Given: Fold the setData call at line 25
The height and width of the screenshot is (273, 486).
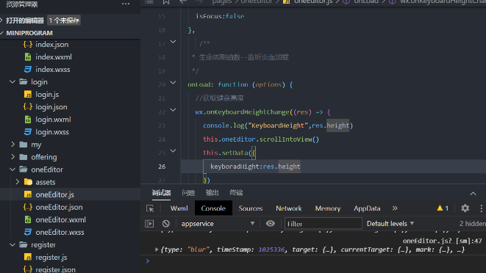Looking at the screenshot, I should pyautogui.click(x=173, y=151).
